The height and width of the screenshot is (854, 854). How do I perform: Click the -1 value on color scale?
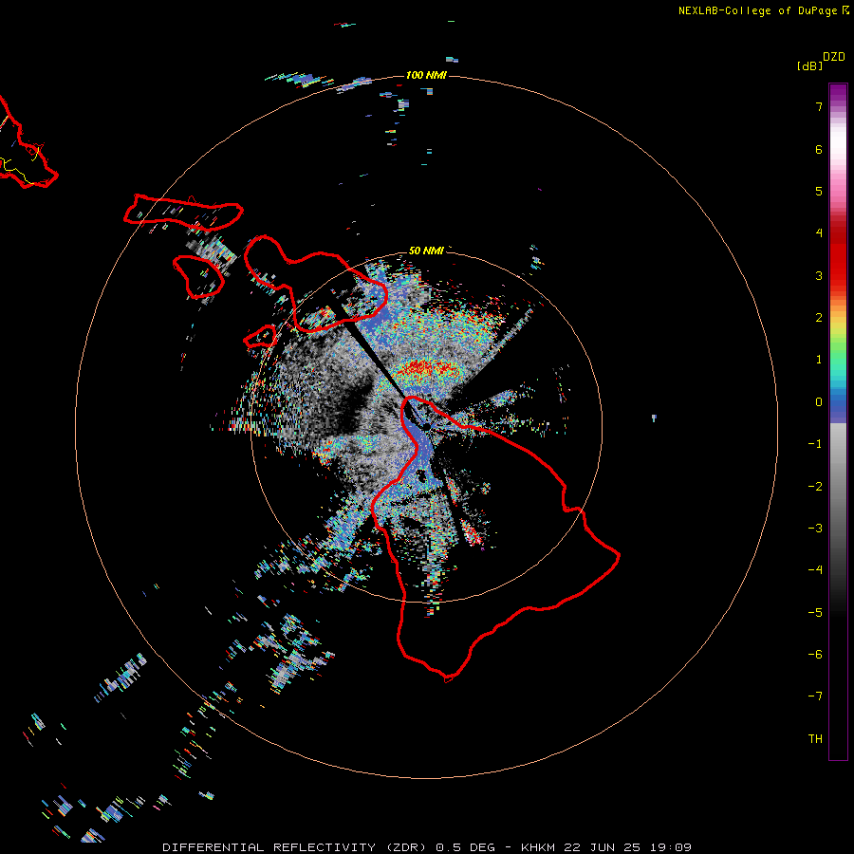pyautogui.click(x=815, y=444)
